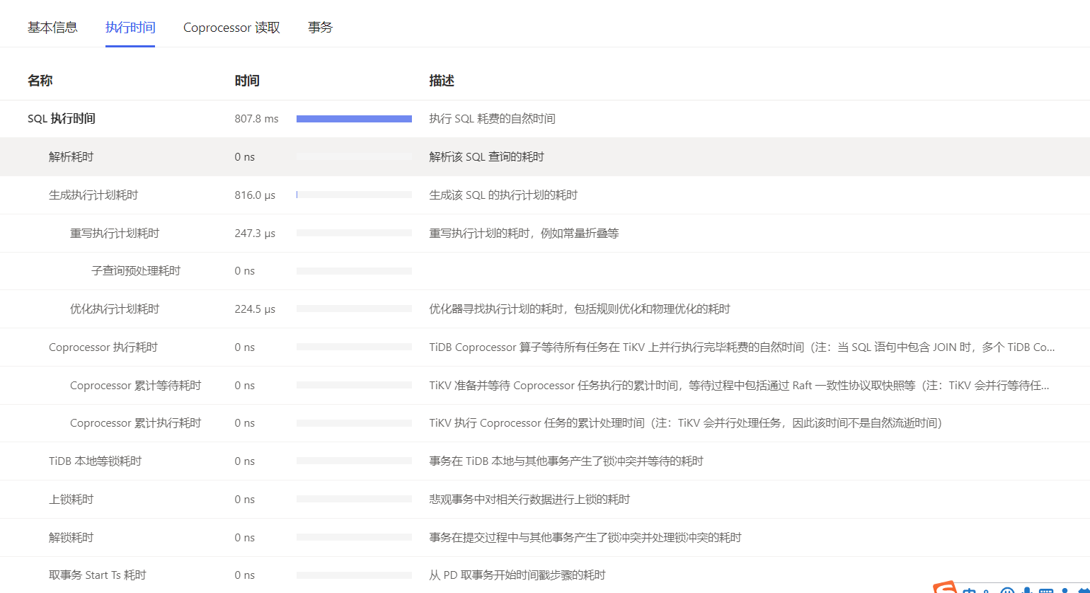Click the 224.5 µs time value
1090x593 pixels.
click(256, 309)
